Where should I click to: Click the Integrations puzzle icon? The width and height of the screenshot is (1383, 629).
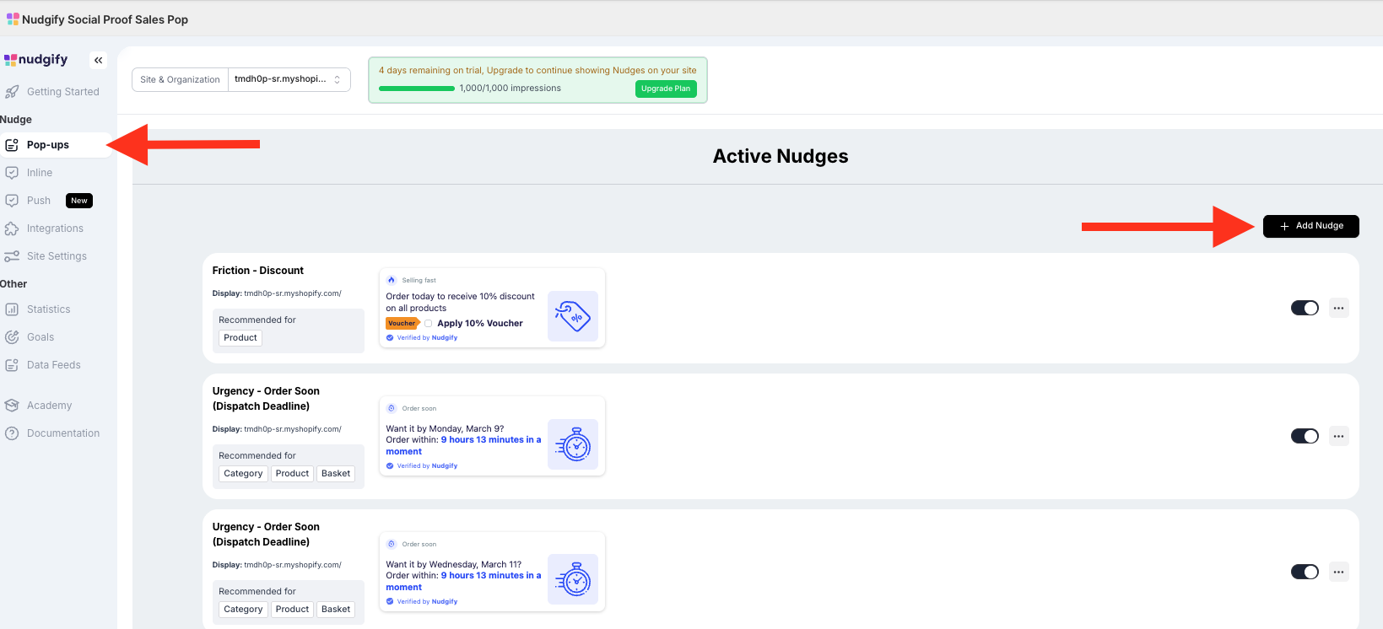pyautogui.click(x=12, y=228)
